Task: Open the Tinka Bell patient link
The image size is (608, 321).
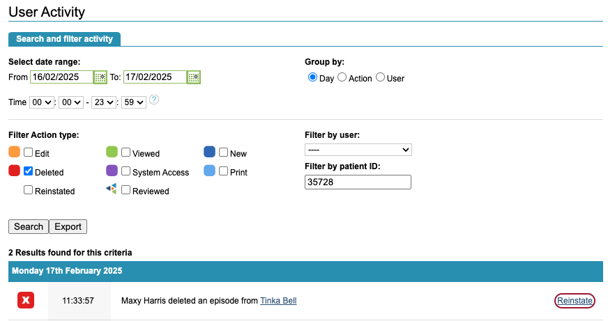Action: point(278,301)
